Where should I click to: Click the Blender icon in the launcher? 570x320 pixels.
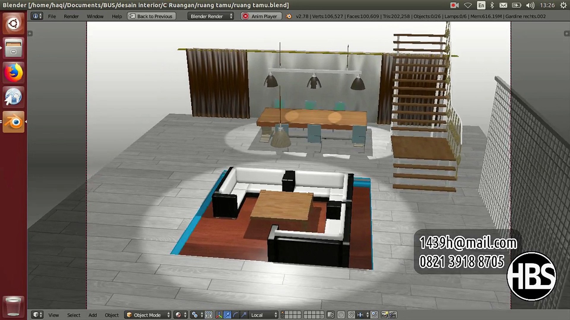13,122
